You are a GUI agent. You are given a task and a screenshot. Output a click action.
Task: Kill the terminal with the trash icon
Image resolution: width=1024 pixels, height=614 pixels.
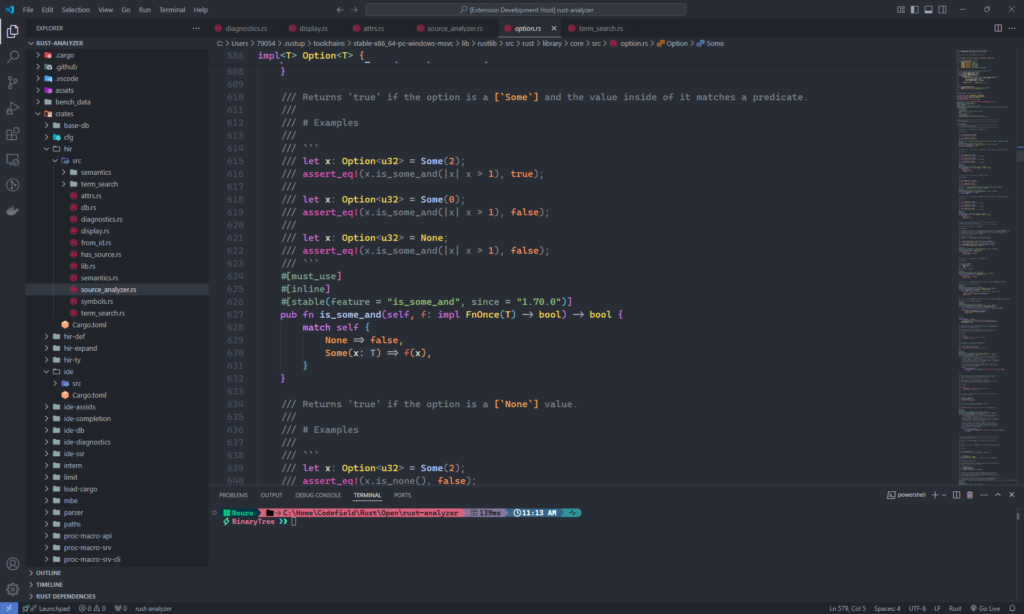[x=970, y=495]
